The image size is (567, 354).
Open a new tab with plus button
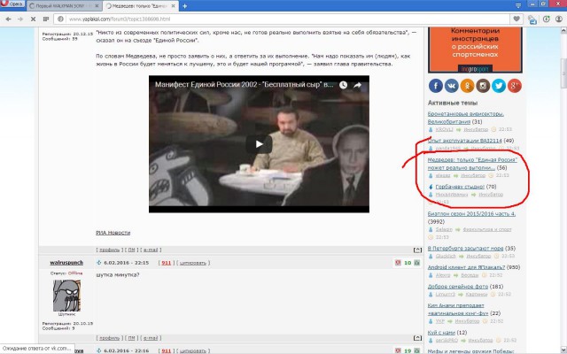click(184, 6)
